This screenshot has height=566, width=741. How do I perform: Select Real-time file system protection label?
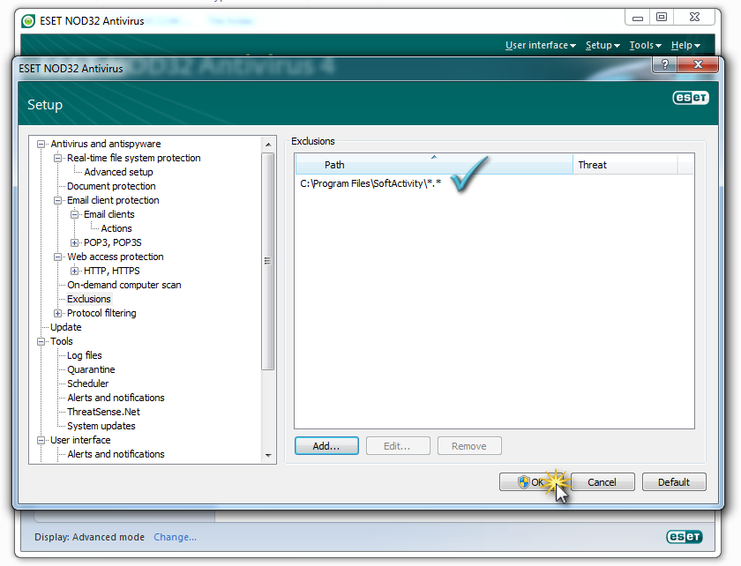pyautogui.click(x=134, y=159)
